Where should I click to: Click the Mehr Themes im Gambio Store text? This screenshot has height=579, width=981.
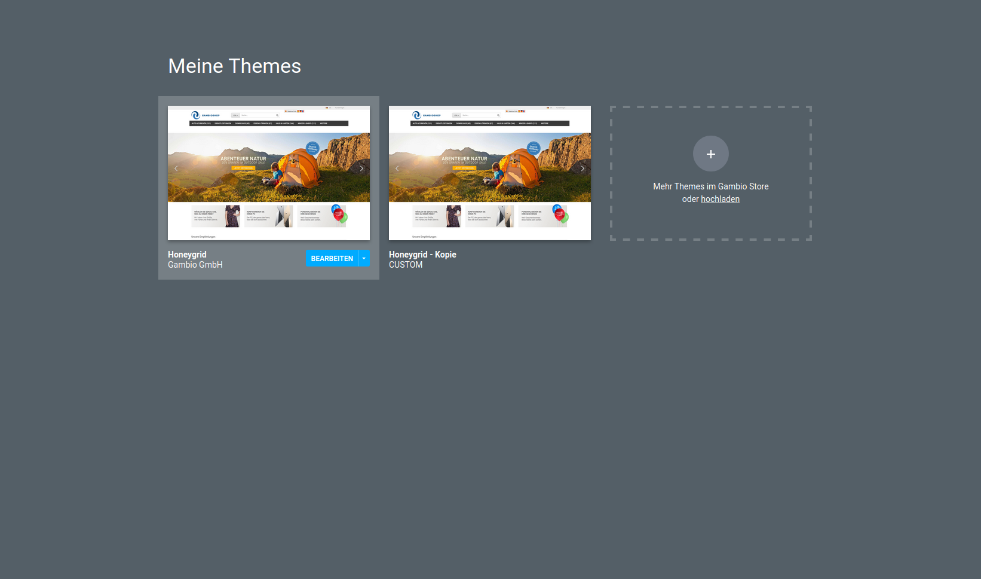coord(710,186)
